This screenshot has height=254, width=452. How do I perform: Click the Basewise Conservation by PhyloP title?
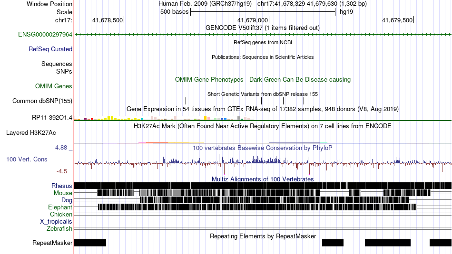(263, 148)
